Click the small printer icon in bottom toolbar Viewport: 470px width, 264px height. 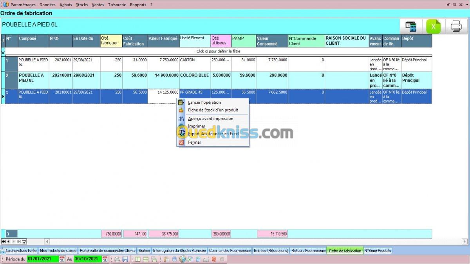pyautogui.click(x=117, y=259)
